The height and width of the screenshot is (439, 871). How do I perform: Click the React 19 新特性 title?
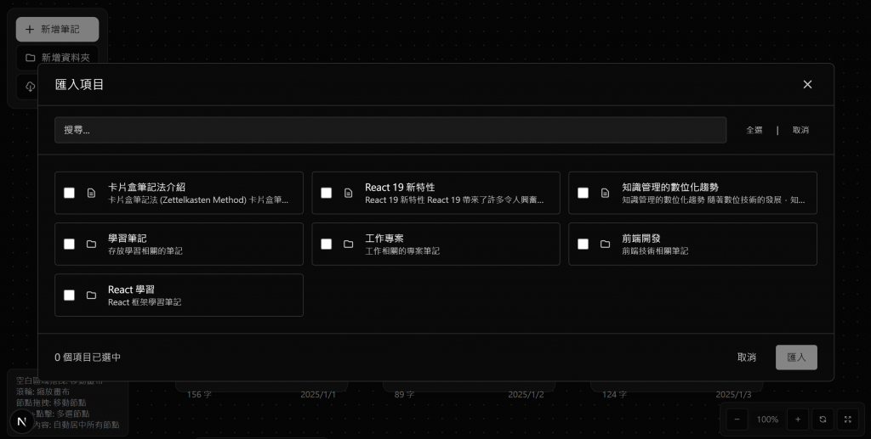[x=400, y=188]
